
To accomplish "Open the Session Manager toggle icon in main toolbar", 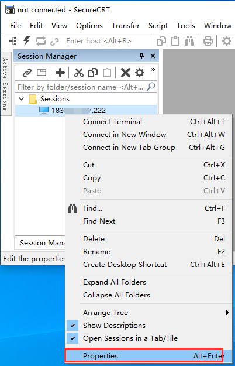I will [13, 41].
